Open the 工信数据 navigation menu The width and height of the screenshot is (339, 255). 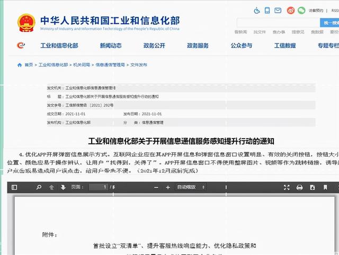click(x=285, y=45)
